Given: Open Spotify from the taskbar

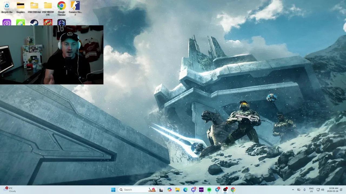Looking at the screenshot, I should tap(209, 190).
